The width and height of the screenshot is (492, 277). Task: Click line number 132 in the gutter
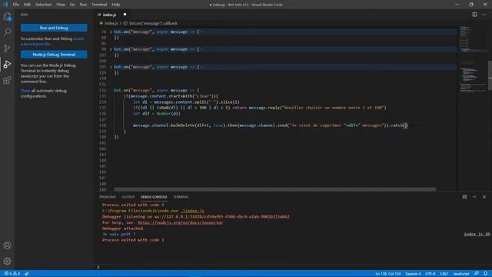103,91
